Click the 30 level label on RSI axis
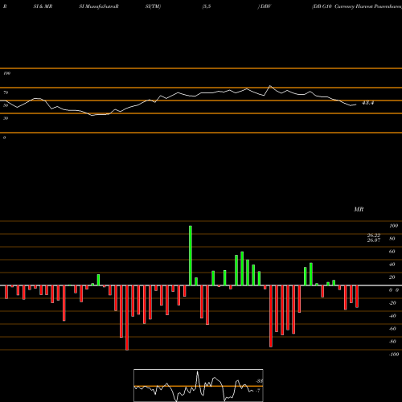 [6, 118]
